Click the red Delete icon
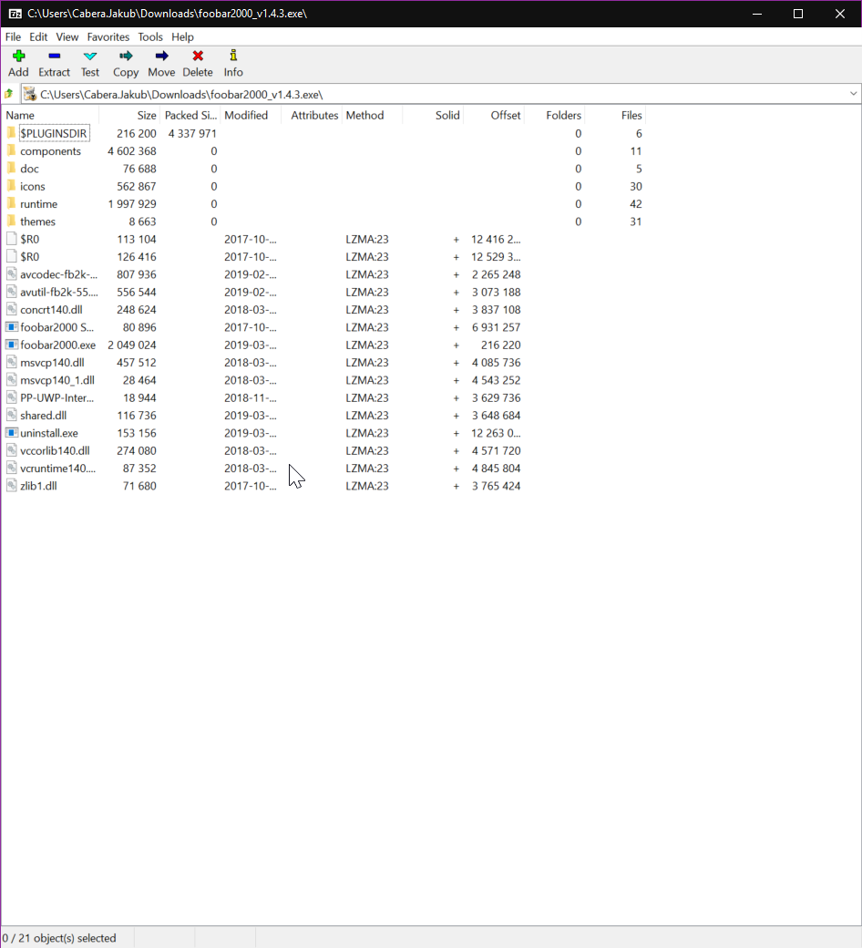 click(x=197, y=57)
